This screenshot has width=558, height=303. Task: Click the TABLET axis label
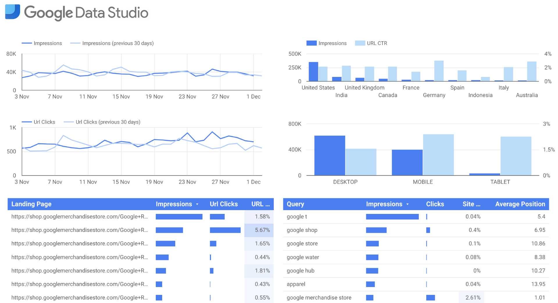click(x=500, y=182)
